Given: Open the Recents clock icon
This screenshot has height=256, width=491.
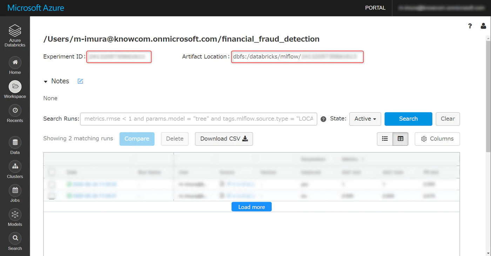Looking at the screenshot, I should (15, 110).
